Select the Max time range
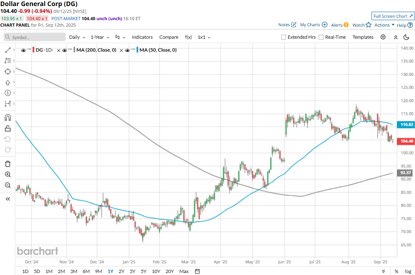 (x=184, y=271)
